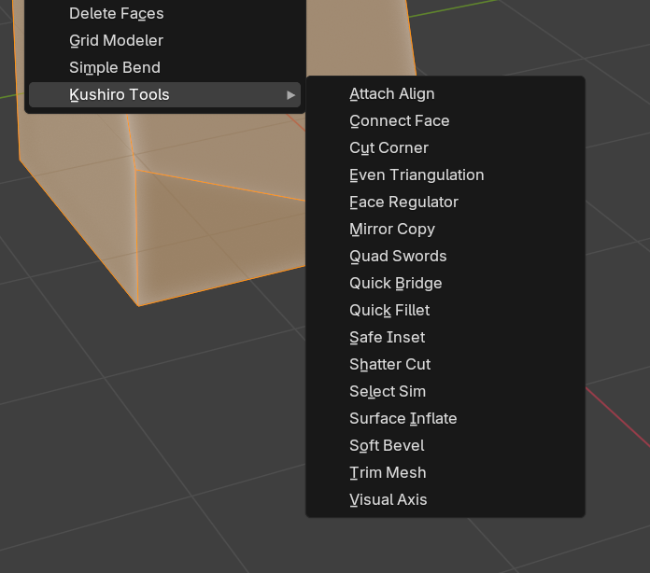The image size is (650, 573).
Task: Click Safe Inset entry
Action: [x=445, y=338]
